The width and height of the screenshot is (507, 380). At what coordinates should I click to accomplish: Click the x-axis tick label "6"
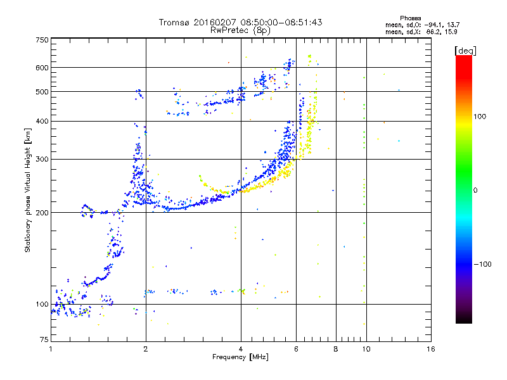pos(296,349)
